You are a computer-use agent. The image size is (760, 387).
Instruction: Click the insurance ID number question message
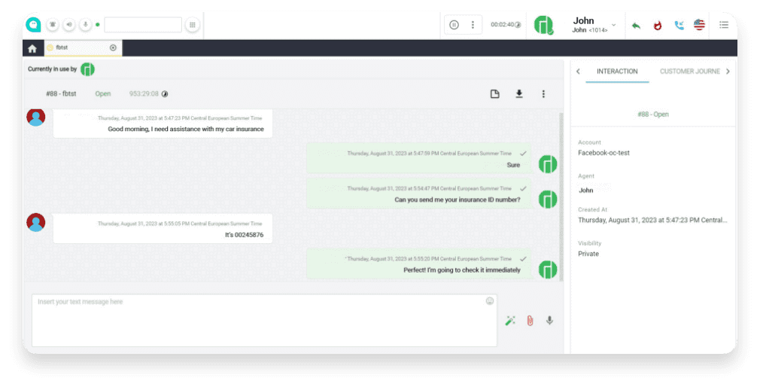point(419,193)
